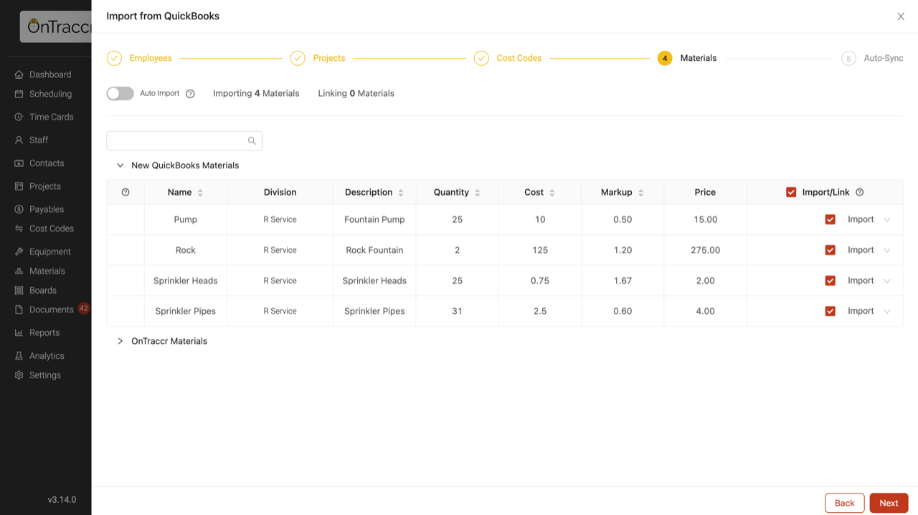Click the Documents 42 notification badge
The height and width of the screenshot is (515, 918).
[x=84, y=308]
